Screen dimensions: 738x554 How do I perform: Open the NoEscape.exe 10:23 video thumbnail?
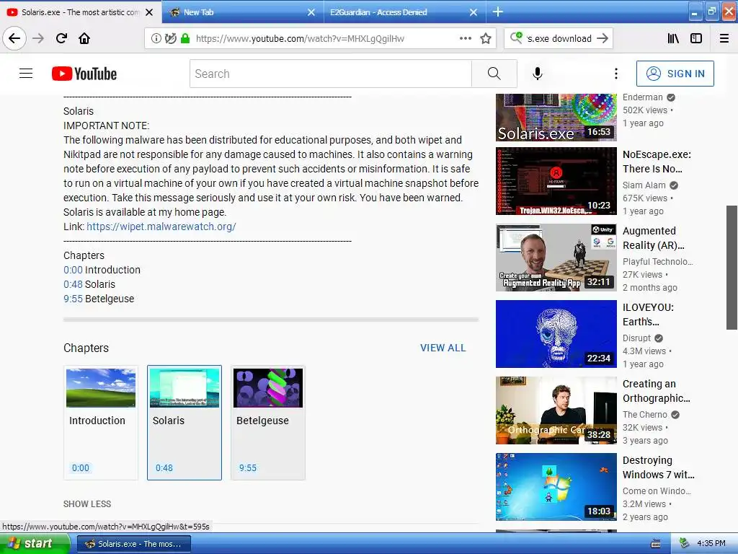pos(556,181)
